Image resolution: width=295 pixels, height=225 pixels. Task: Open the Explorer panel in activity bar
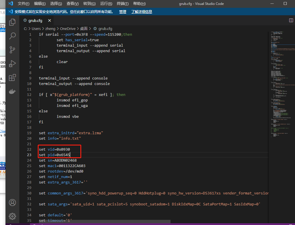[12, 22]
